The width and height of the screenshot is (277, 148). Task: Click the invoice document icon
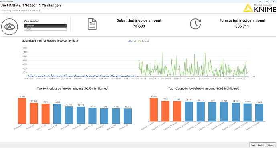click(x=92, y=24)
